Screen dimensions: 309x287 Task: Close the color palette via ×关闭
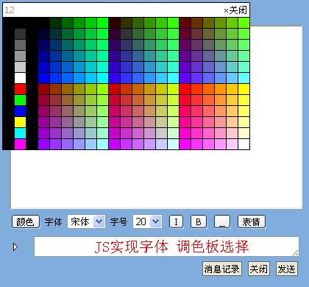(235, 10)
